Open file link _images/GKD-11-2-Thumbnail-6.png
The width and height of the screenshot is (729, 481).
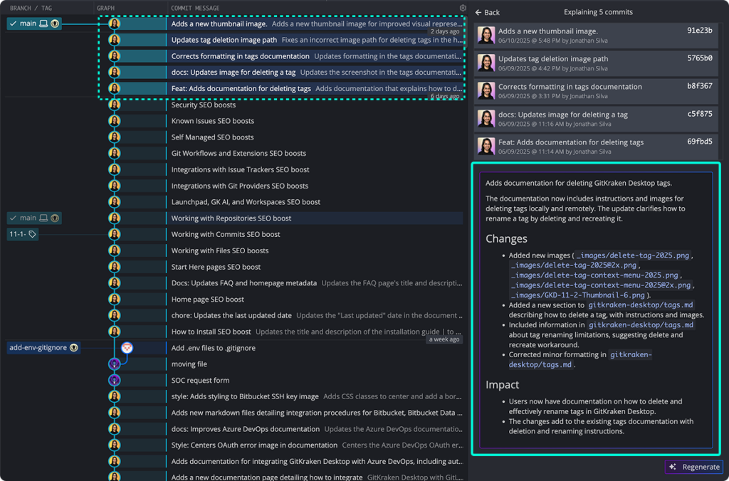click(x=578, y=295)
